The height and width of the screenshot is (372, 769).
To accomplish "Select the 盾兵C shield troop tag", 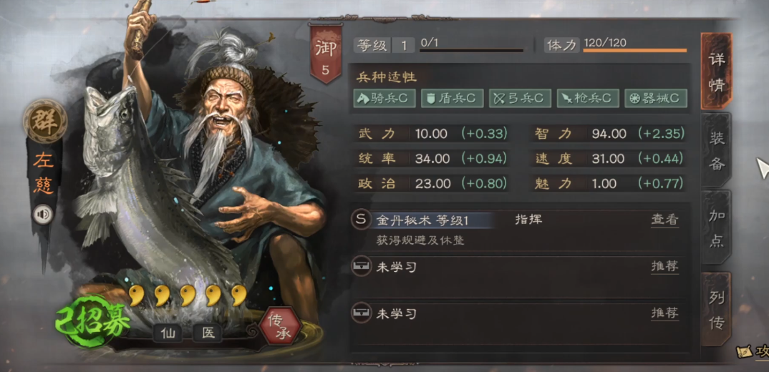I will [452, 99].
